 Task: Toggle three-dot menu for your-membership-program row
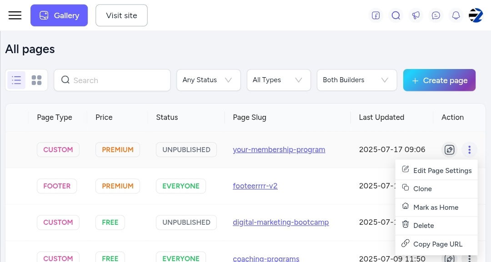[469, 150]
